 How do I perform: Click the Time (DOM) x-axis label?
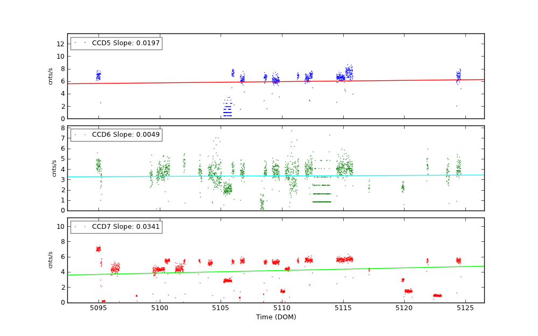(x=275, y=317)
